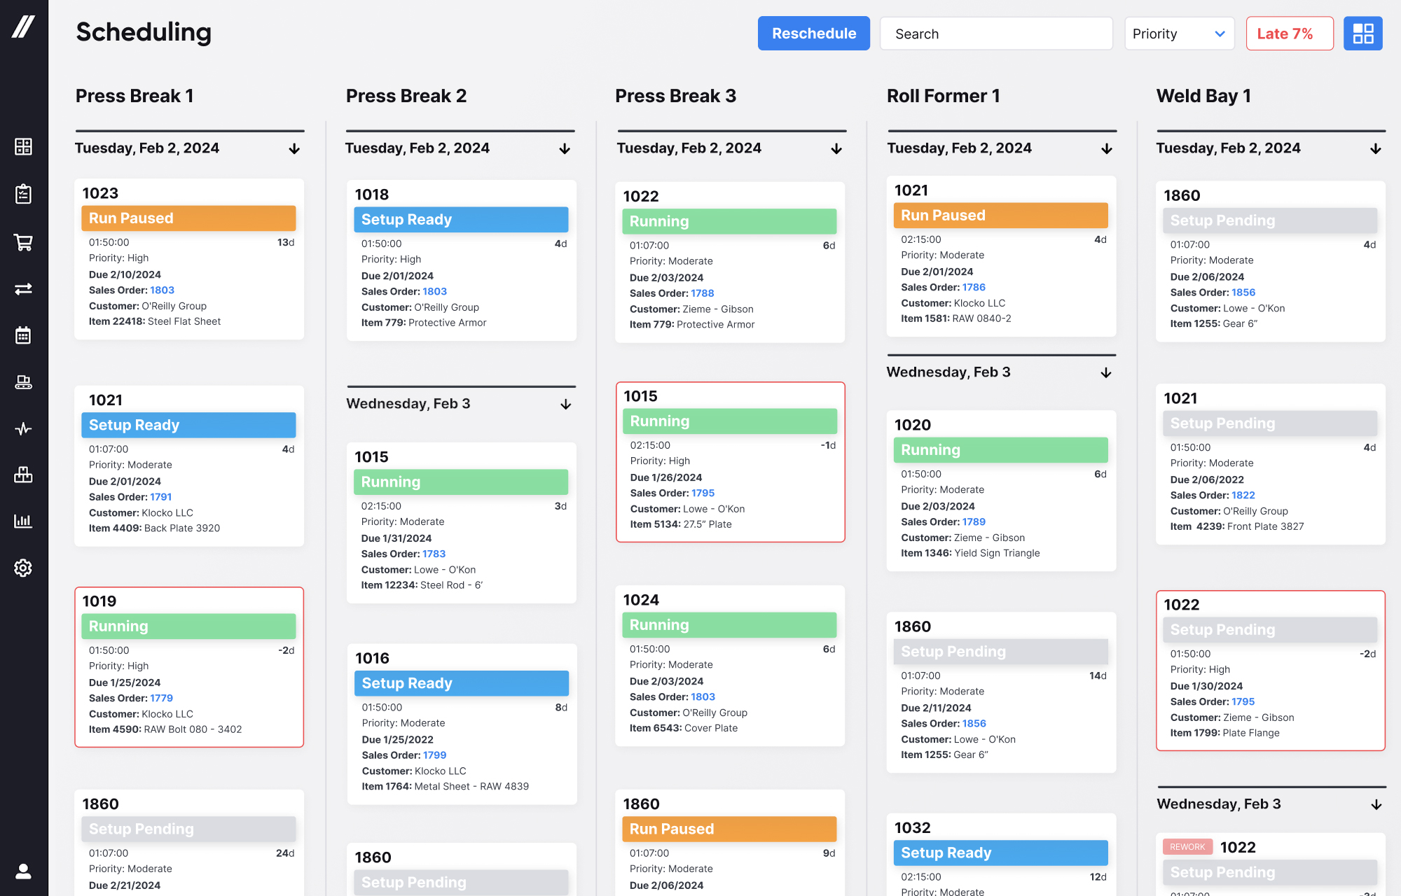The image size is (1401, 896).
Task: Open the shopping cart sidebar icon
Action: pyautogui.click(x=23, y=242)
